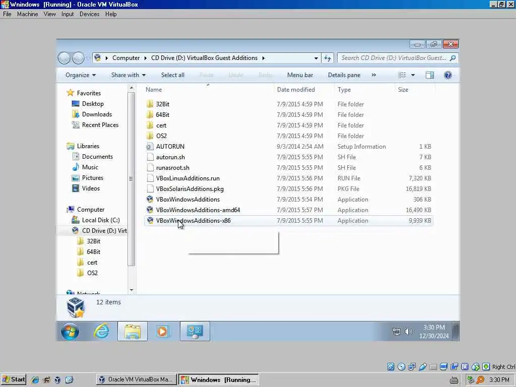The width and height of the screenshot is (516, 387).
Task: Sort by the Date modified column
Action: click(x=304, y=90)
